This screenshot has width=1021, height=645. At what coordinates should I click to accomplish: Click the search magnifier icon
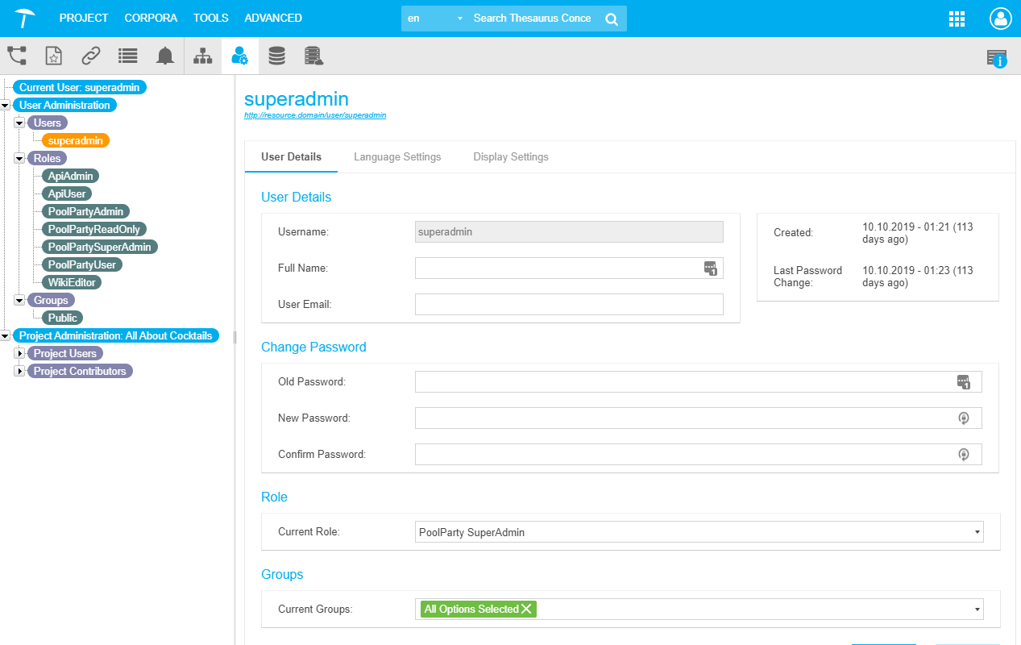(x=612, y=19)
